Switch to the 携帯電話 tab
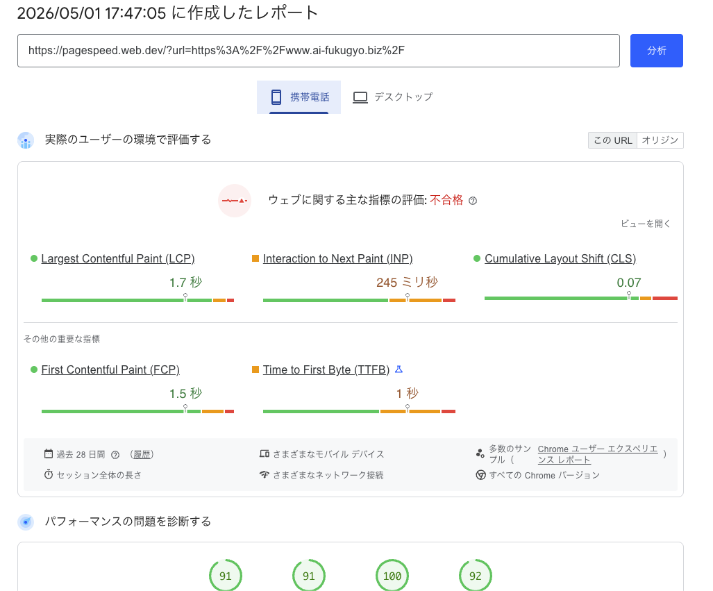This screenshot has width=713, height=591. (x=299, y=97)
